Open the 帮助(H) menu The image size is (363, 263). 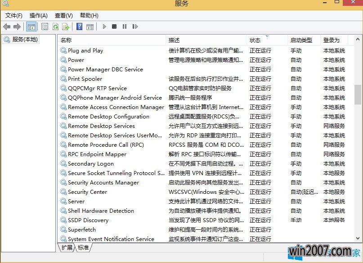tap(89, 16)
